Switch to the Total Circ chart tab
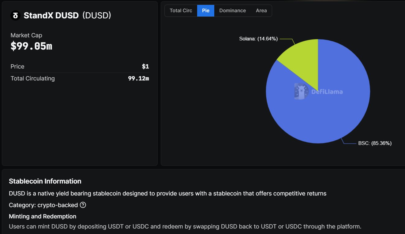 click(181, 11)
